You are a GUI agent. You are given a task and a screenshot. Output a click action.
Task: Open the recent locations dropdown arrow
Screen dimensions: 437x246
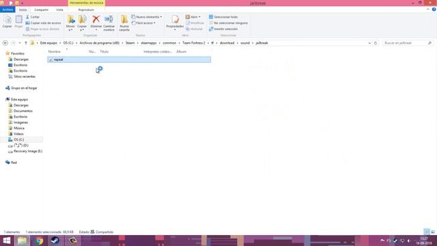[20, 43]
